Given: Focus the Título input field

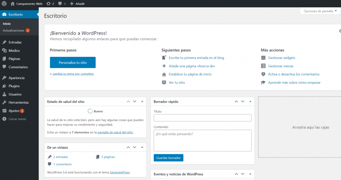Looking at the screenshot, I should pyautogui.click(x=202, y=118).
